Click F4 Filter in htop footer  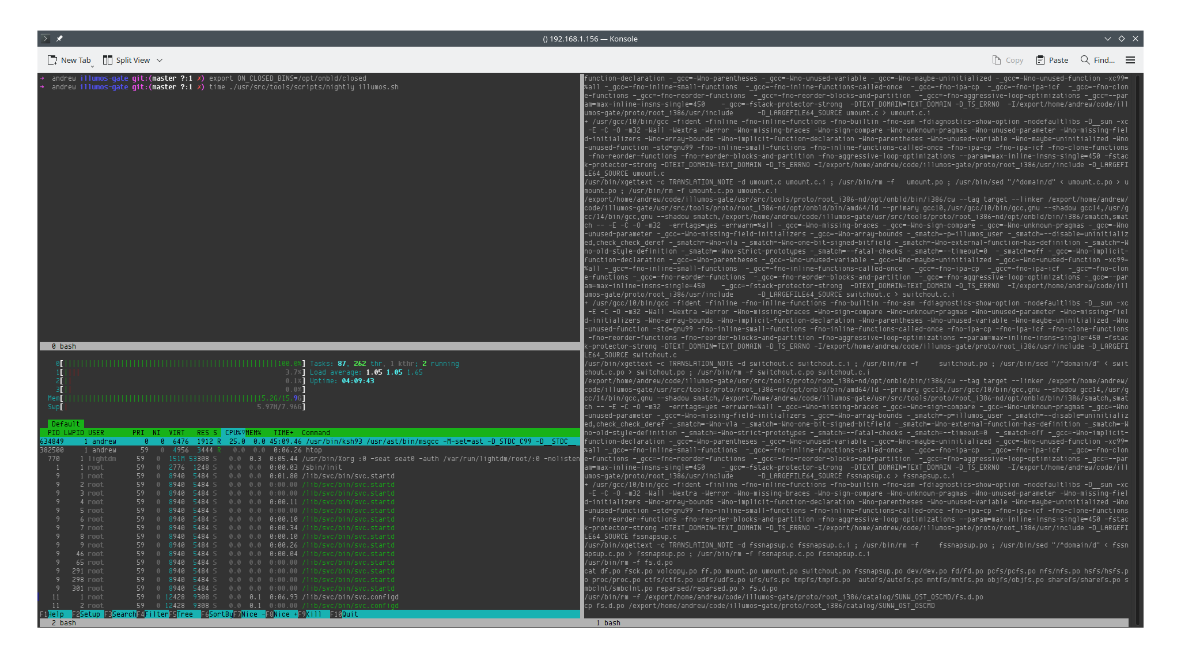pos(153,614)
